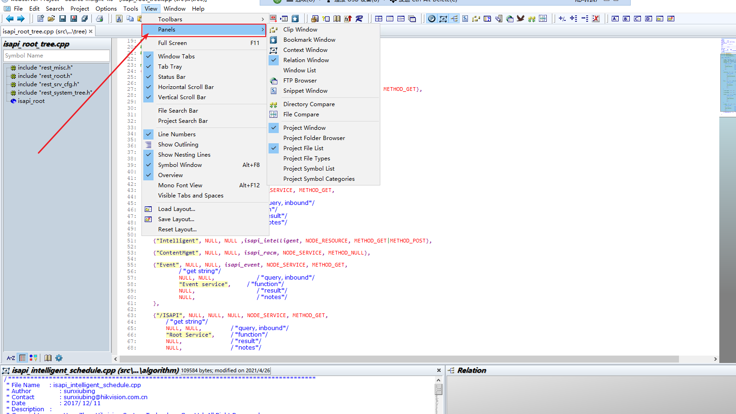Choose Load Layout... menu item
The image size is (736, 414).
tap(204, 209)
